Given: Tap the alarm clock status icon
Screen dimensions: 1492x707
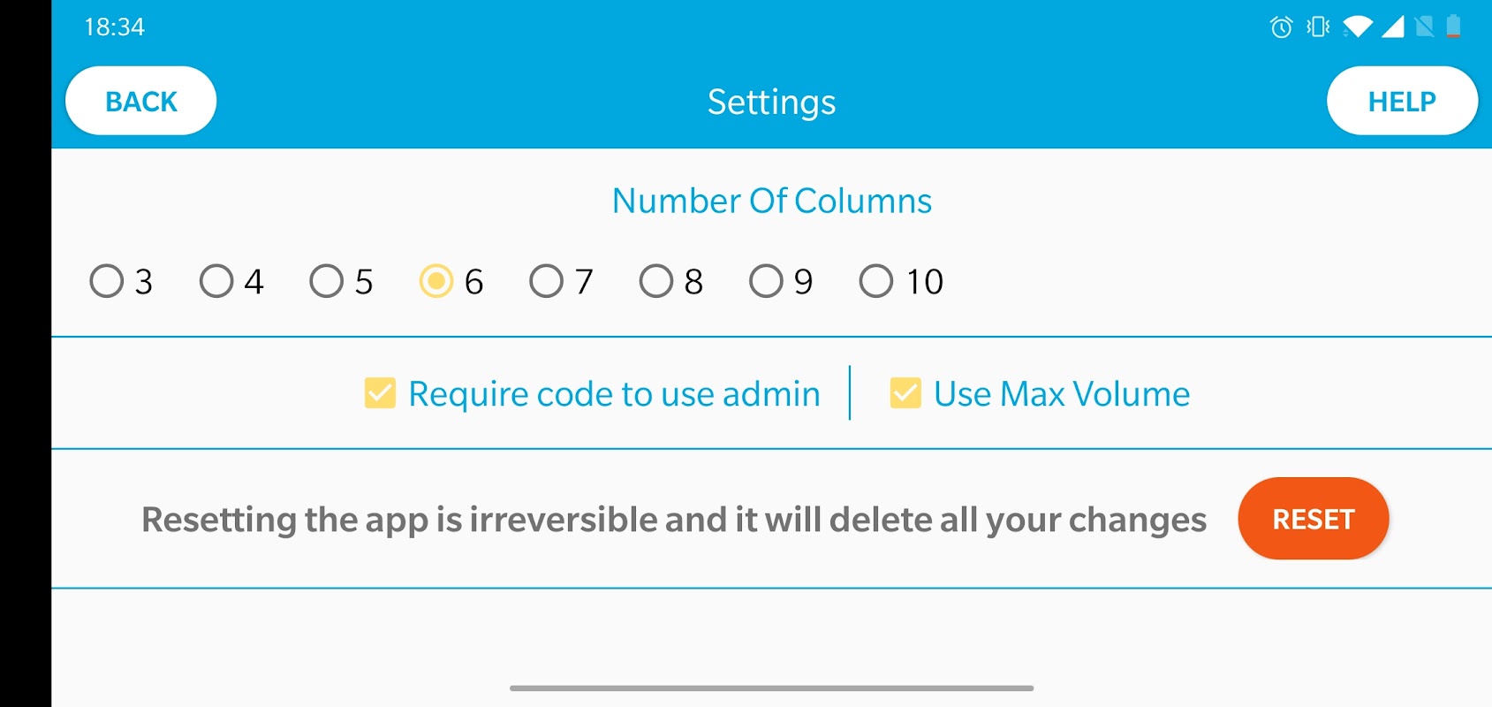Looking at the screenshot, I should click(1281, 27).
